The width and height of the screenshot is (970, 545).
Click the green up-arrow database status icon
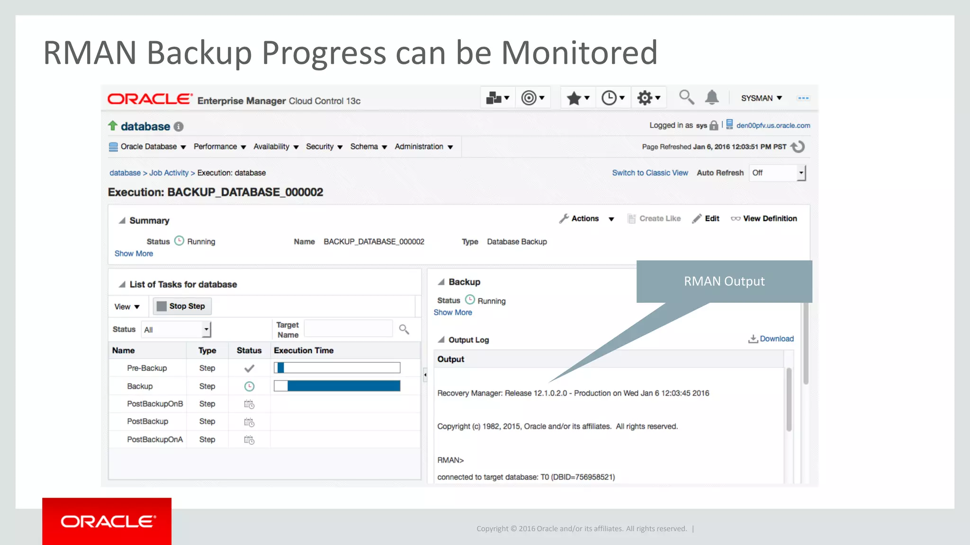(112, 125)
